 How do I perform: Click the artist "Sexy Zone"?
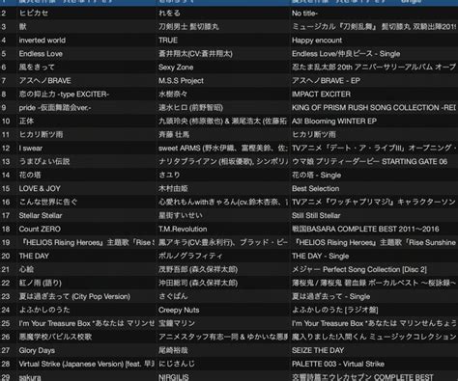pos(176,68)
